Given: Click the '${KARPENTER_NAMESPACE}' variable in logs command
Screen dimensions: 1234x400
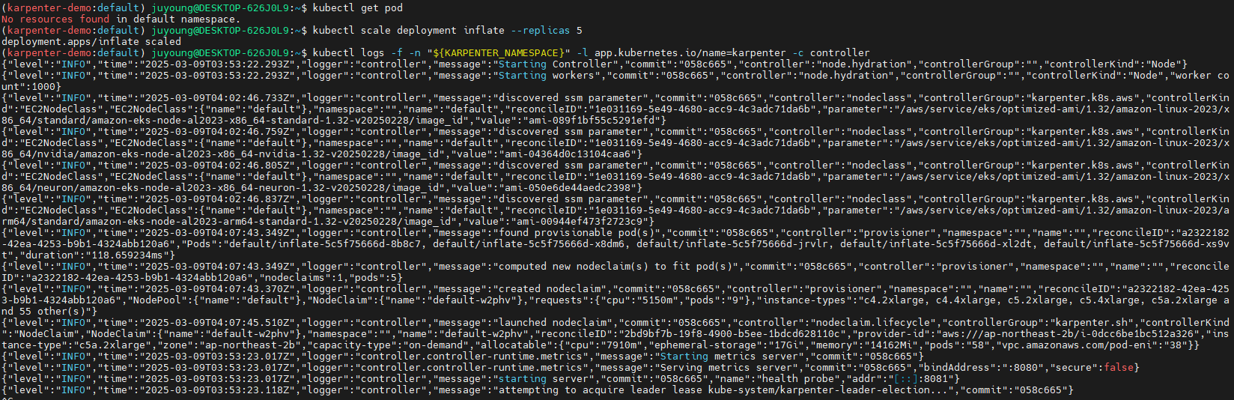Looking at the screenshot, I should (499, 52).
